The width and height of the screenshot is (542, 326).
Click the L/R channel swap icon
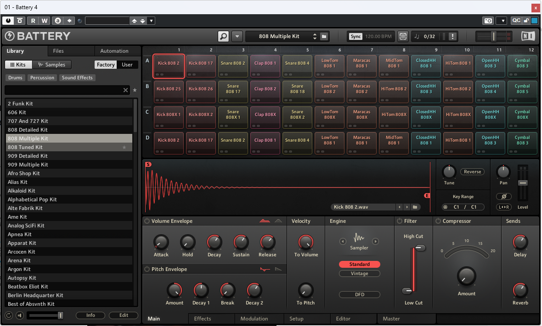coord(504,207)
